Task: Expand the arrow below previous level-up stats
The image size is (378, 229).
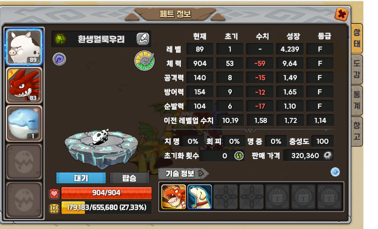Action: point(250,130)
